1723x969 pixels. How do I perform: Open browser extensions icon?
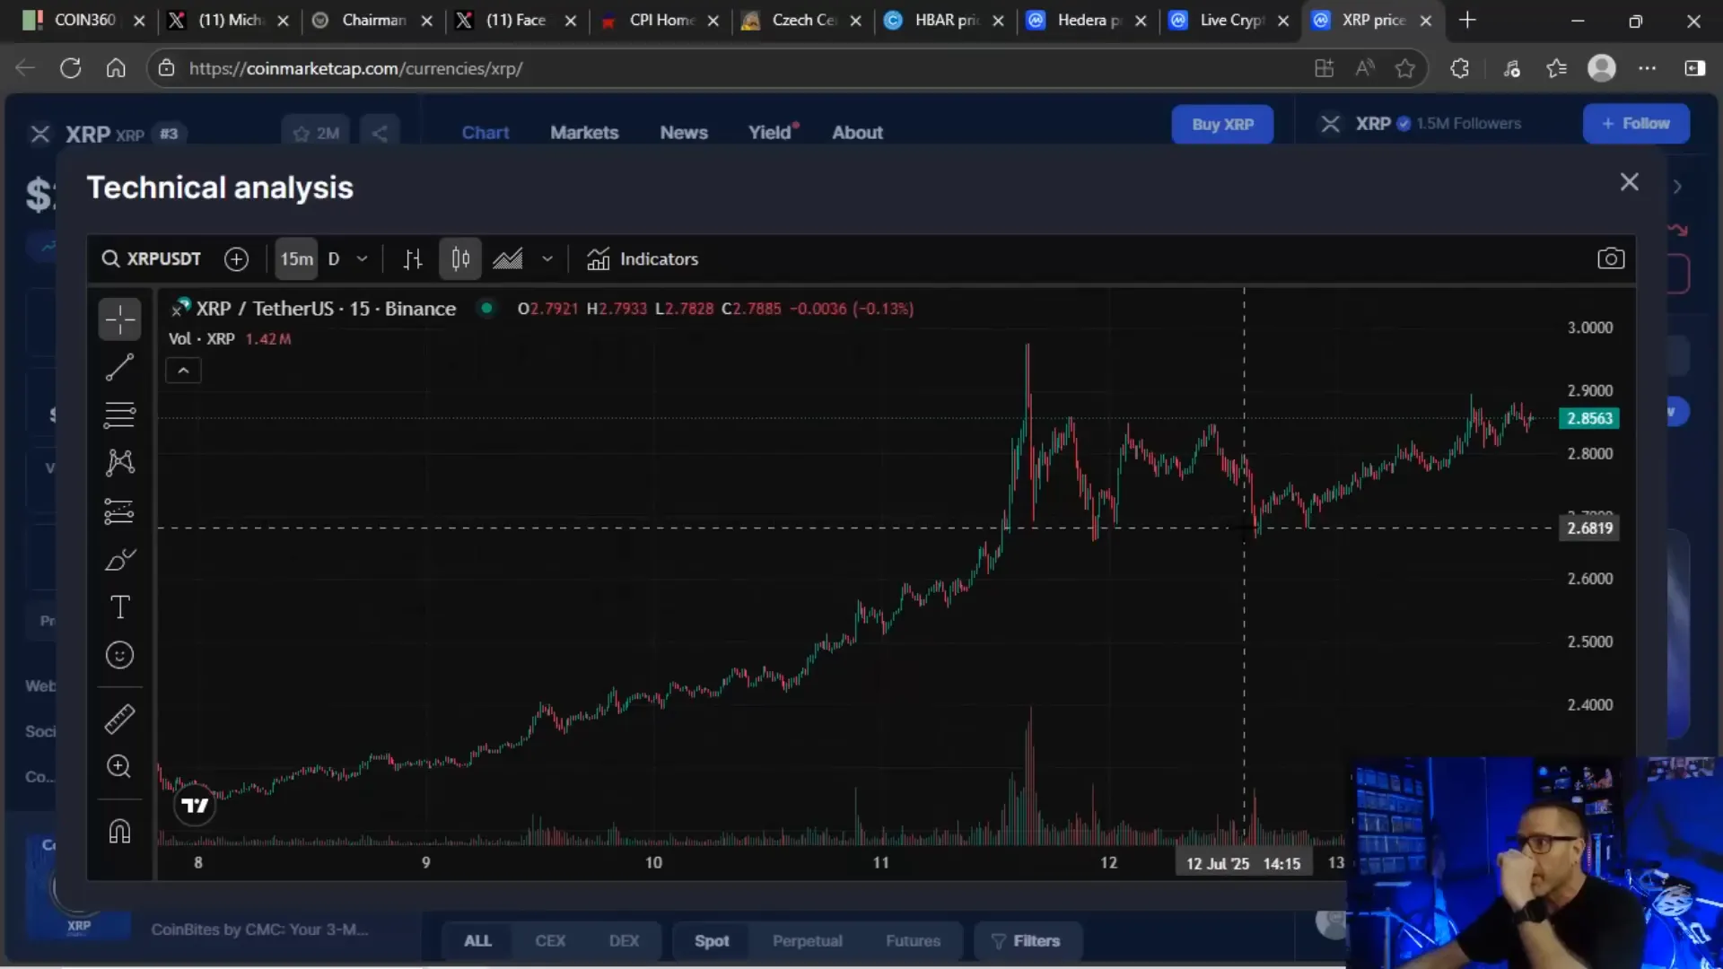[1460, 68]
